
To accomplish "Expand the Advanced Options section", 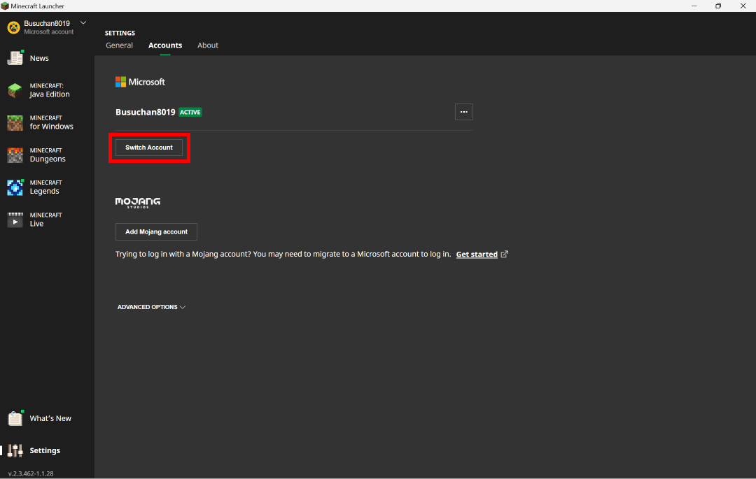I will [151, 306].
